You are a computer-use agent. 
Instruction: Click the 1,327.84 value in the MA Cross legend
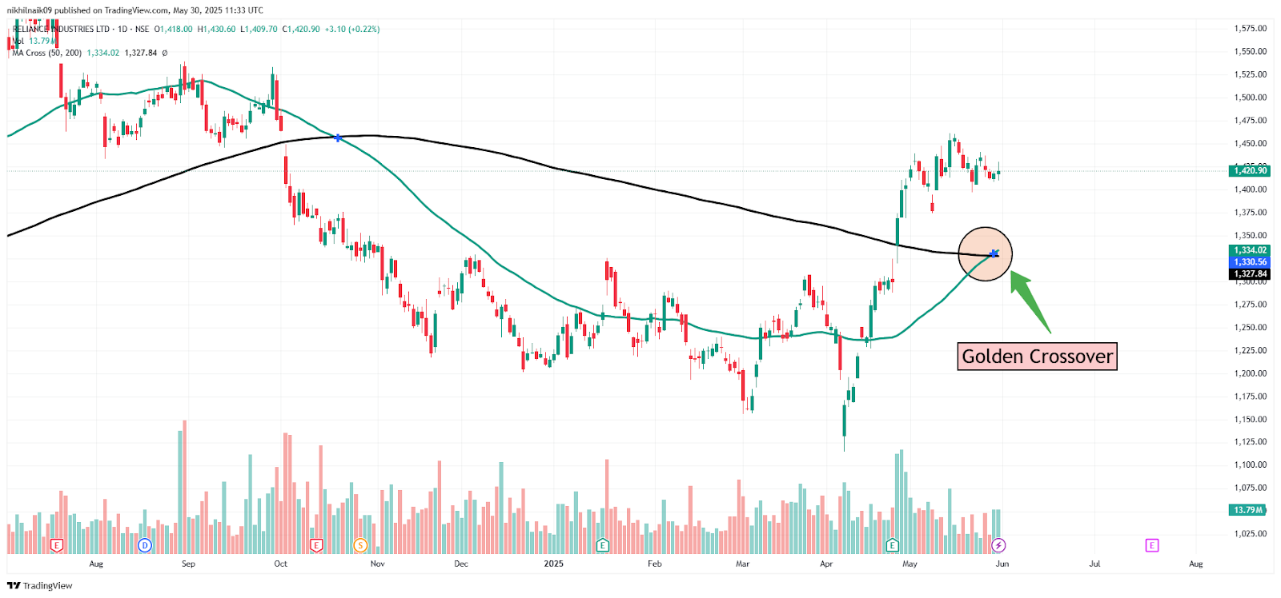click(x=141, y=53)
